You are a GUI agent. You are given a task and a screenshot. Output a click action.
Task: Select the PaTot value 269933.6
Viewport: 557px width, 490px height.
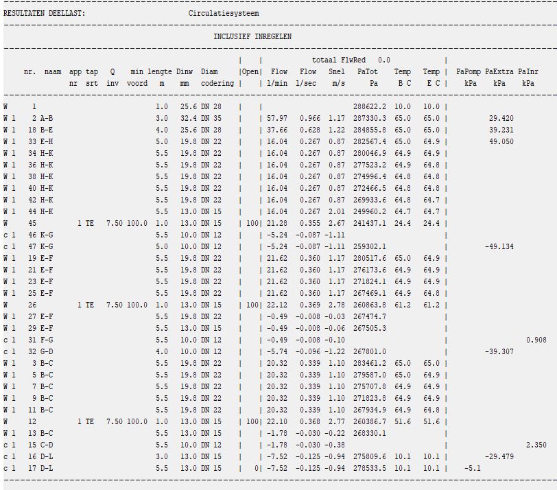(x=370, y=200)
